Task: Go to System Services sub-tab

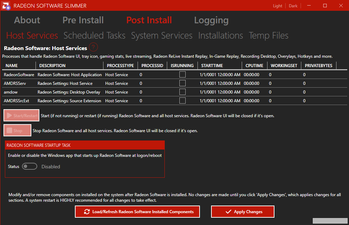Action: pos(162,35)
